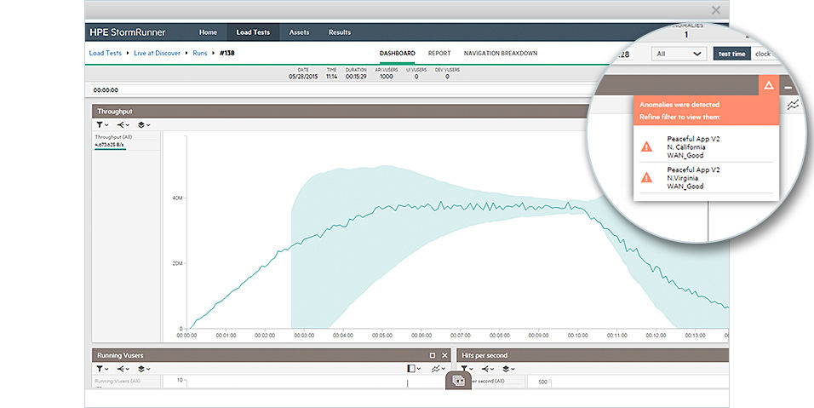Viewport: 814px width, 408px height.
Task: Open the Results menu
Action: [x=340, y=32]
